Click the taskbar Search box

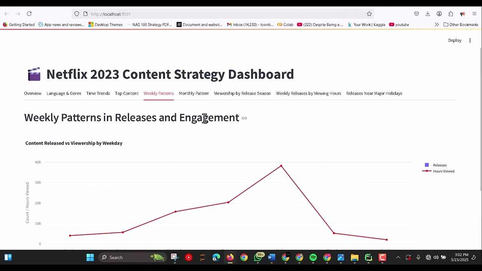[132, 257]
